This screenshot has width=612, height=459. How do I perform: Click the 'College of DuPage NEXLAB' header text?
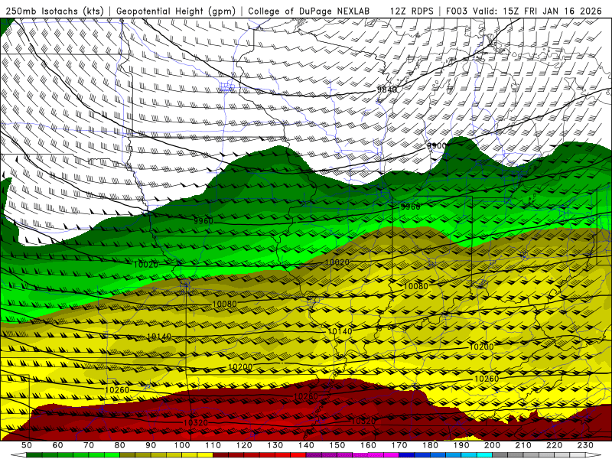pos(309,11)
